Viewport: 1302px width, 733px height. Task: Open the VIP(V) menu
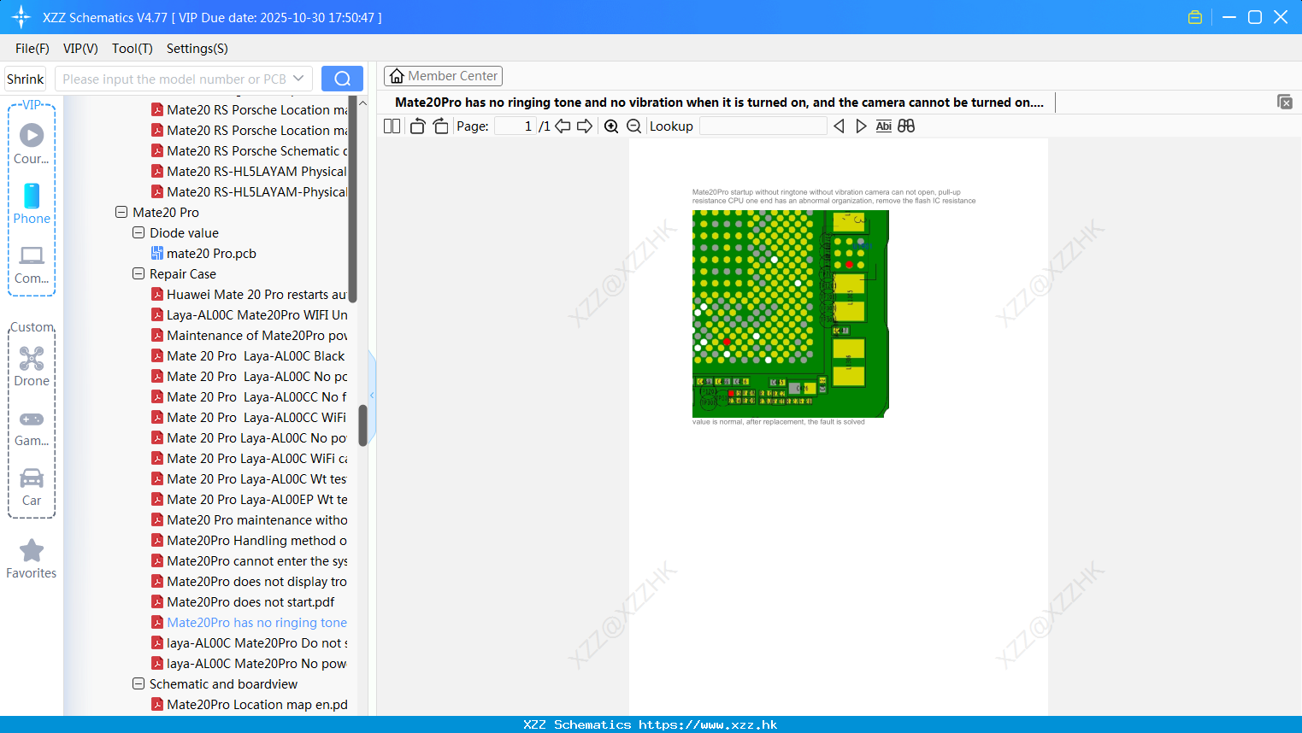point(80,49)
